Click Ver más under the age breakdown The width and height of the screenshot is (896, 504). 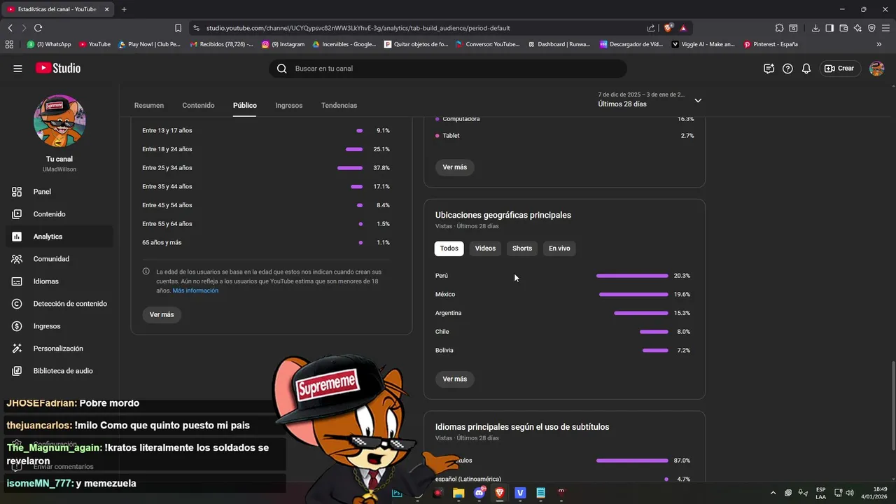coord(162,315)
